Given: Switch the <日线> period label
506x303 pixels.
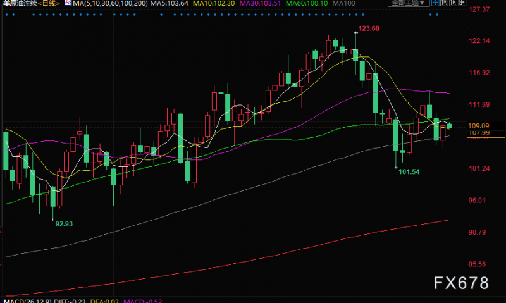Looking at the screenshot, I should point(49,4).
